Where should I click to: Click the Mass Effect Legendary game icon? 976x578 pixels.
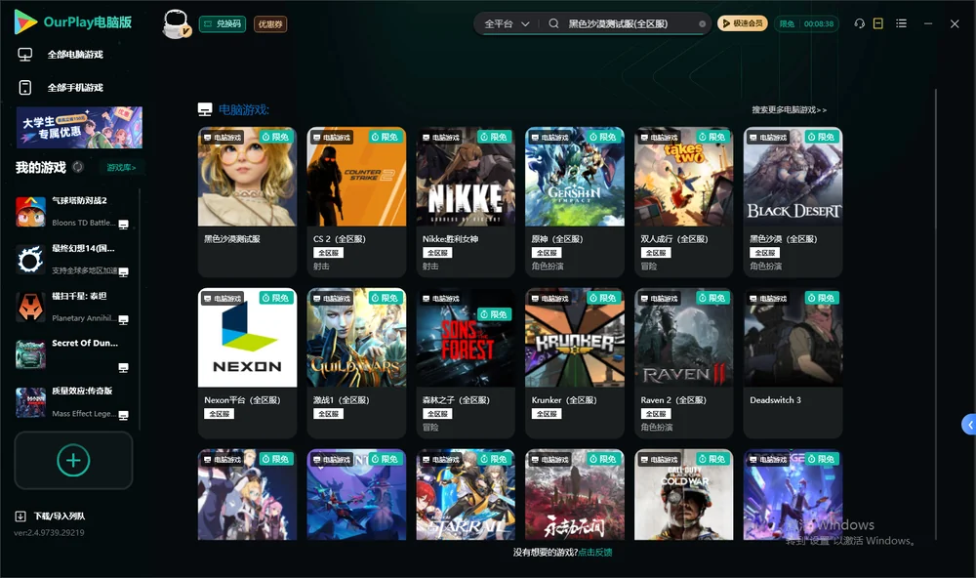click(x=30, y=403)
